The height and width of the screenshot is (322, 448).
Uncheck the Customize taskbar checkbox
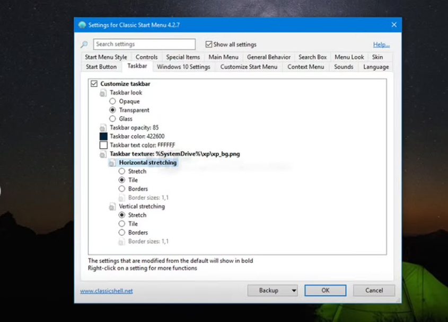94,84
